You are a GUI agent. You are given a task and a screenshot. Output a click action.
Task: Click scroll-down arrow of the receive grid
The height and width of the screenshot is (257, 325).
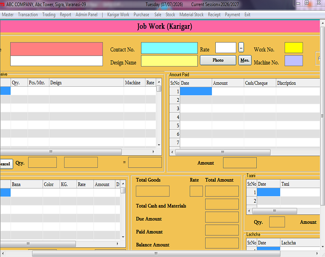tap(159, 145)
